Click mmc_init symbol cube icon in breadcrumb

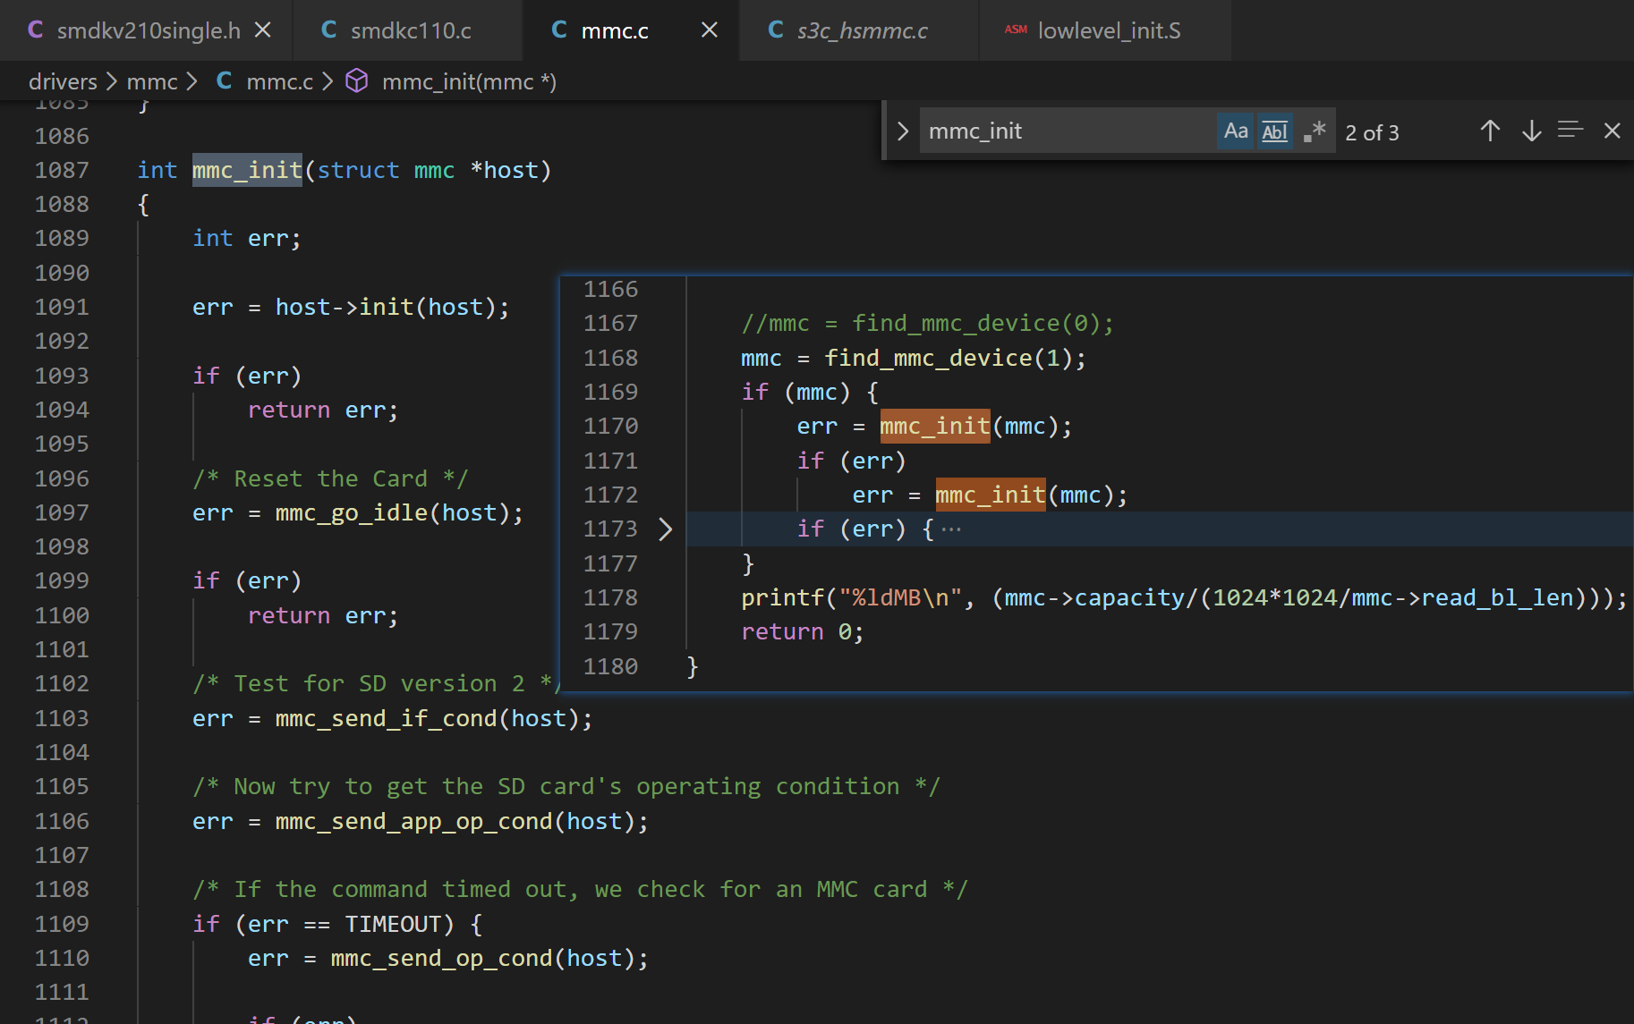[357, 81]
